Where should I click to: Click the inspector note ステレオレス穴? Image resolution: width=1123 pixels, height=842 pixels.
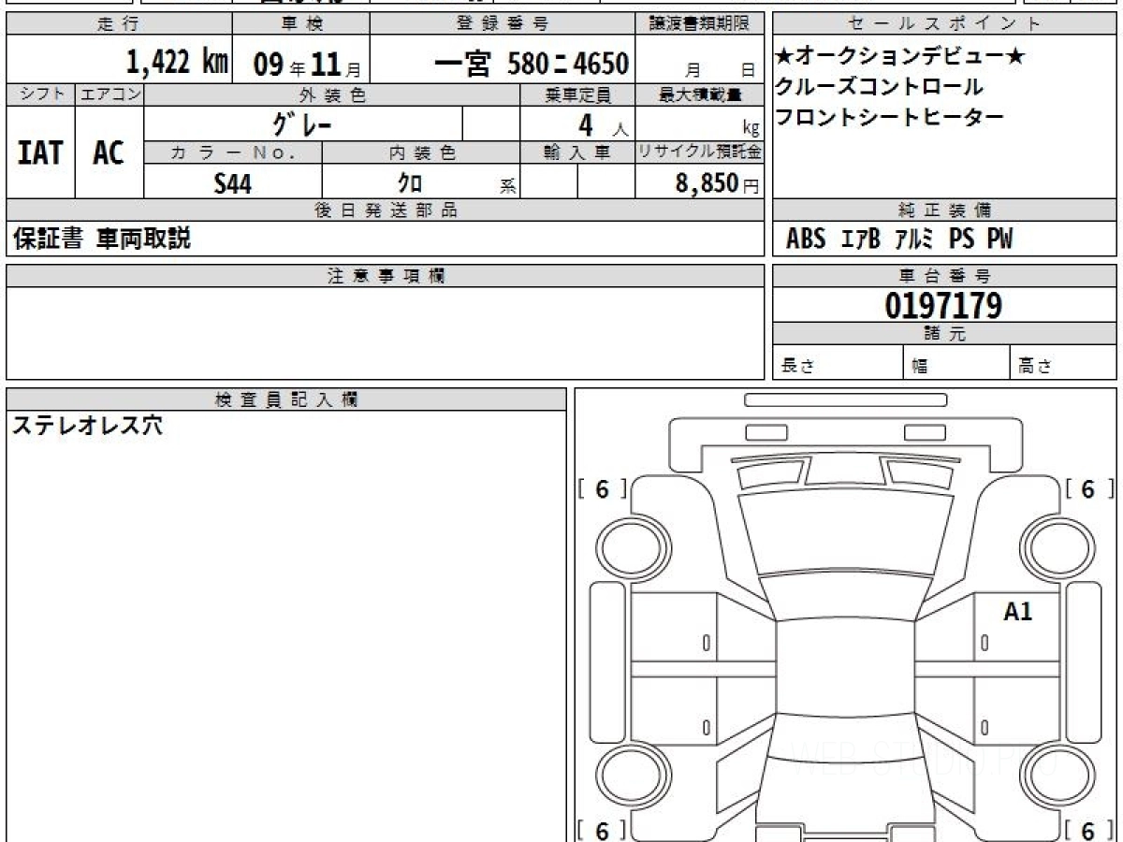(x=86, y=426)
